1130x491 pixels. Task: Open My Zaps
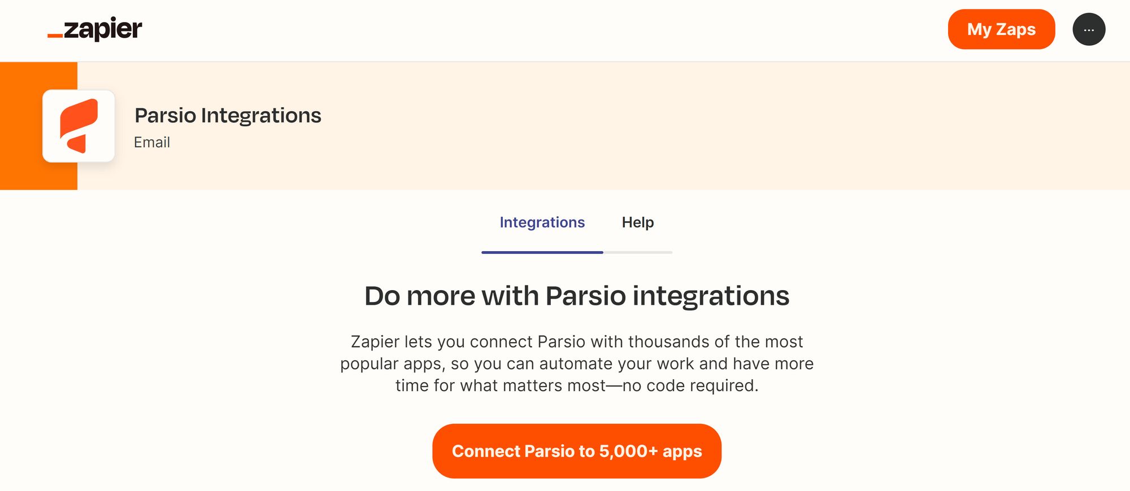(1001, 29)
